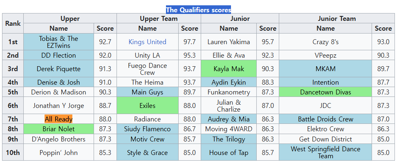Click the Upper Team group header
399x166 pixels.
pyautogui.click(x=159, y=18)
